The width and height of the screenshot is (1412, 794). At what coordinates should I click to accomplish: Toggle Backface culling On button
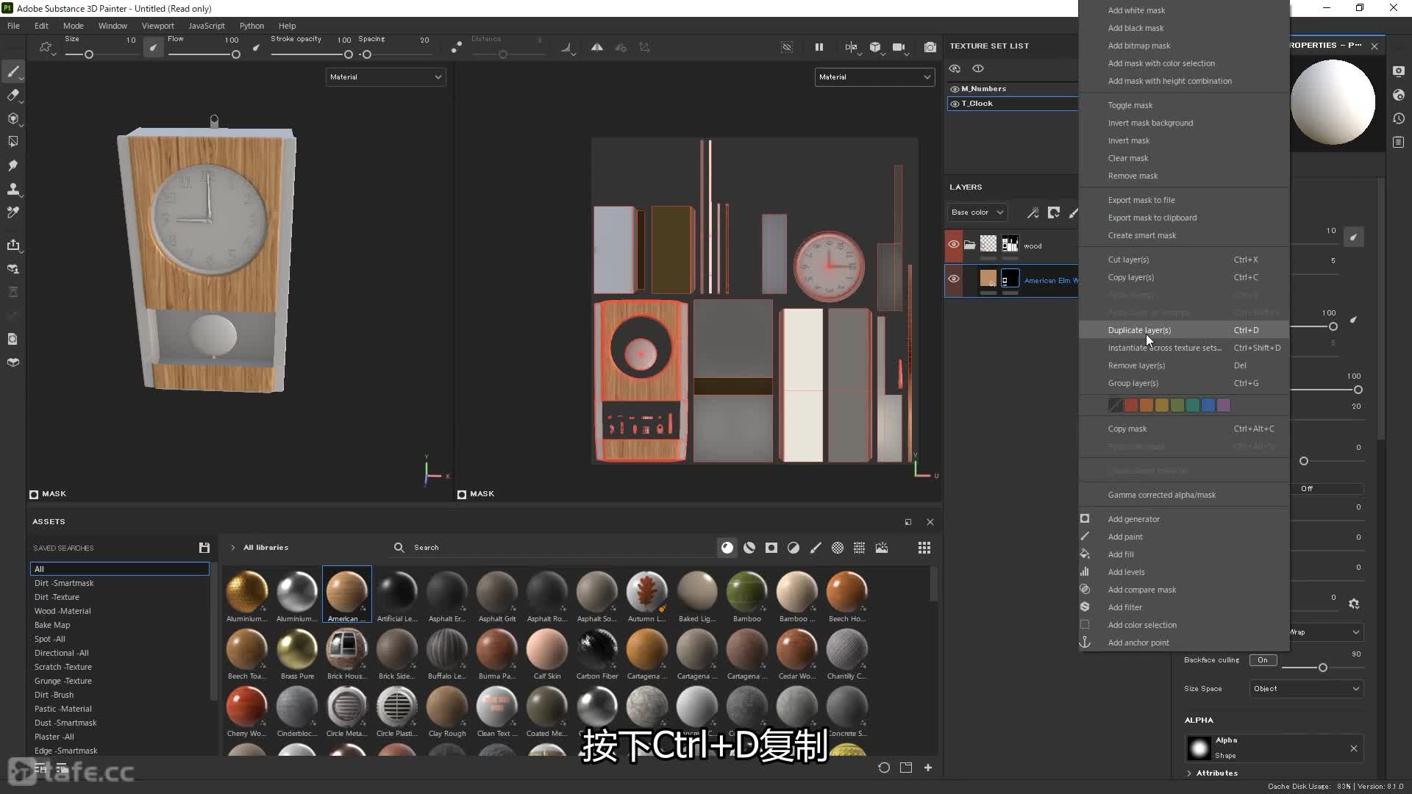coord(1263,660)
